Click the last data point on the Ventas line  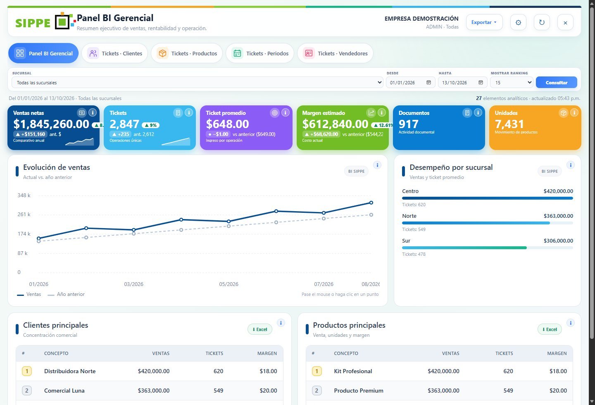[x=371, y=202]
